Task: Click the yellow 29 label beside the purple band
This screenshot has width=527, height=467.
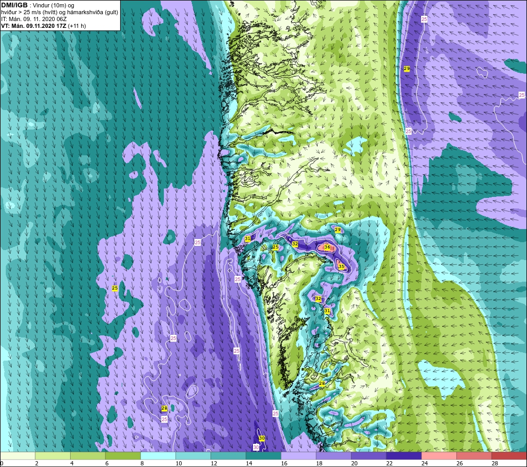Action: 407,68
